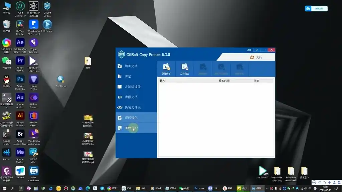Open Koodo Reader desktop icon
342x192 pixels.
click(7, 137)
